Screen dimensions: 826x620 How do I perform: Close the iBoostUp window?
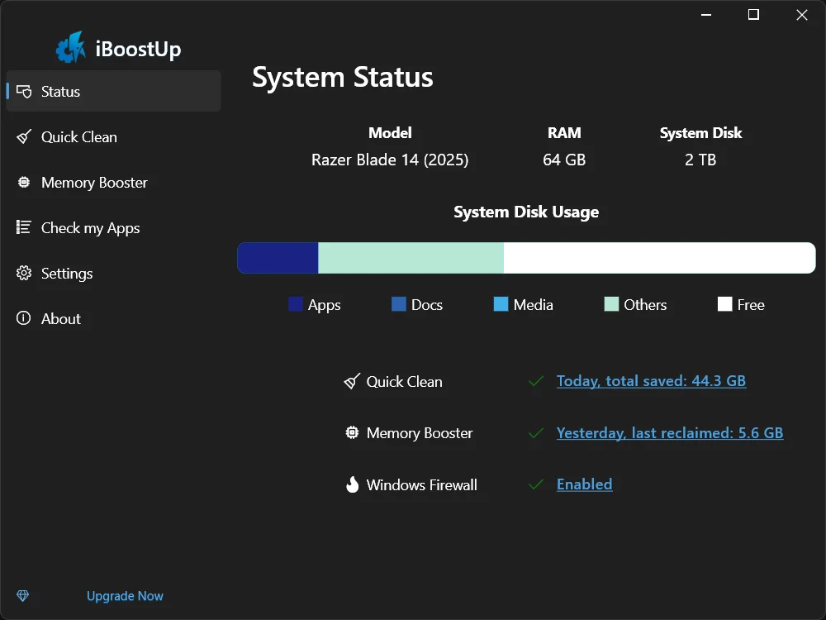pyautogui.click(x=802, y=15)
